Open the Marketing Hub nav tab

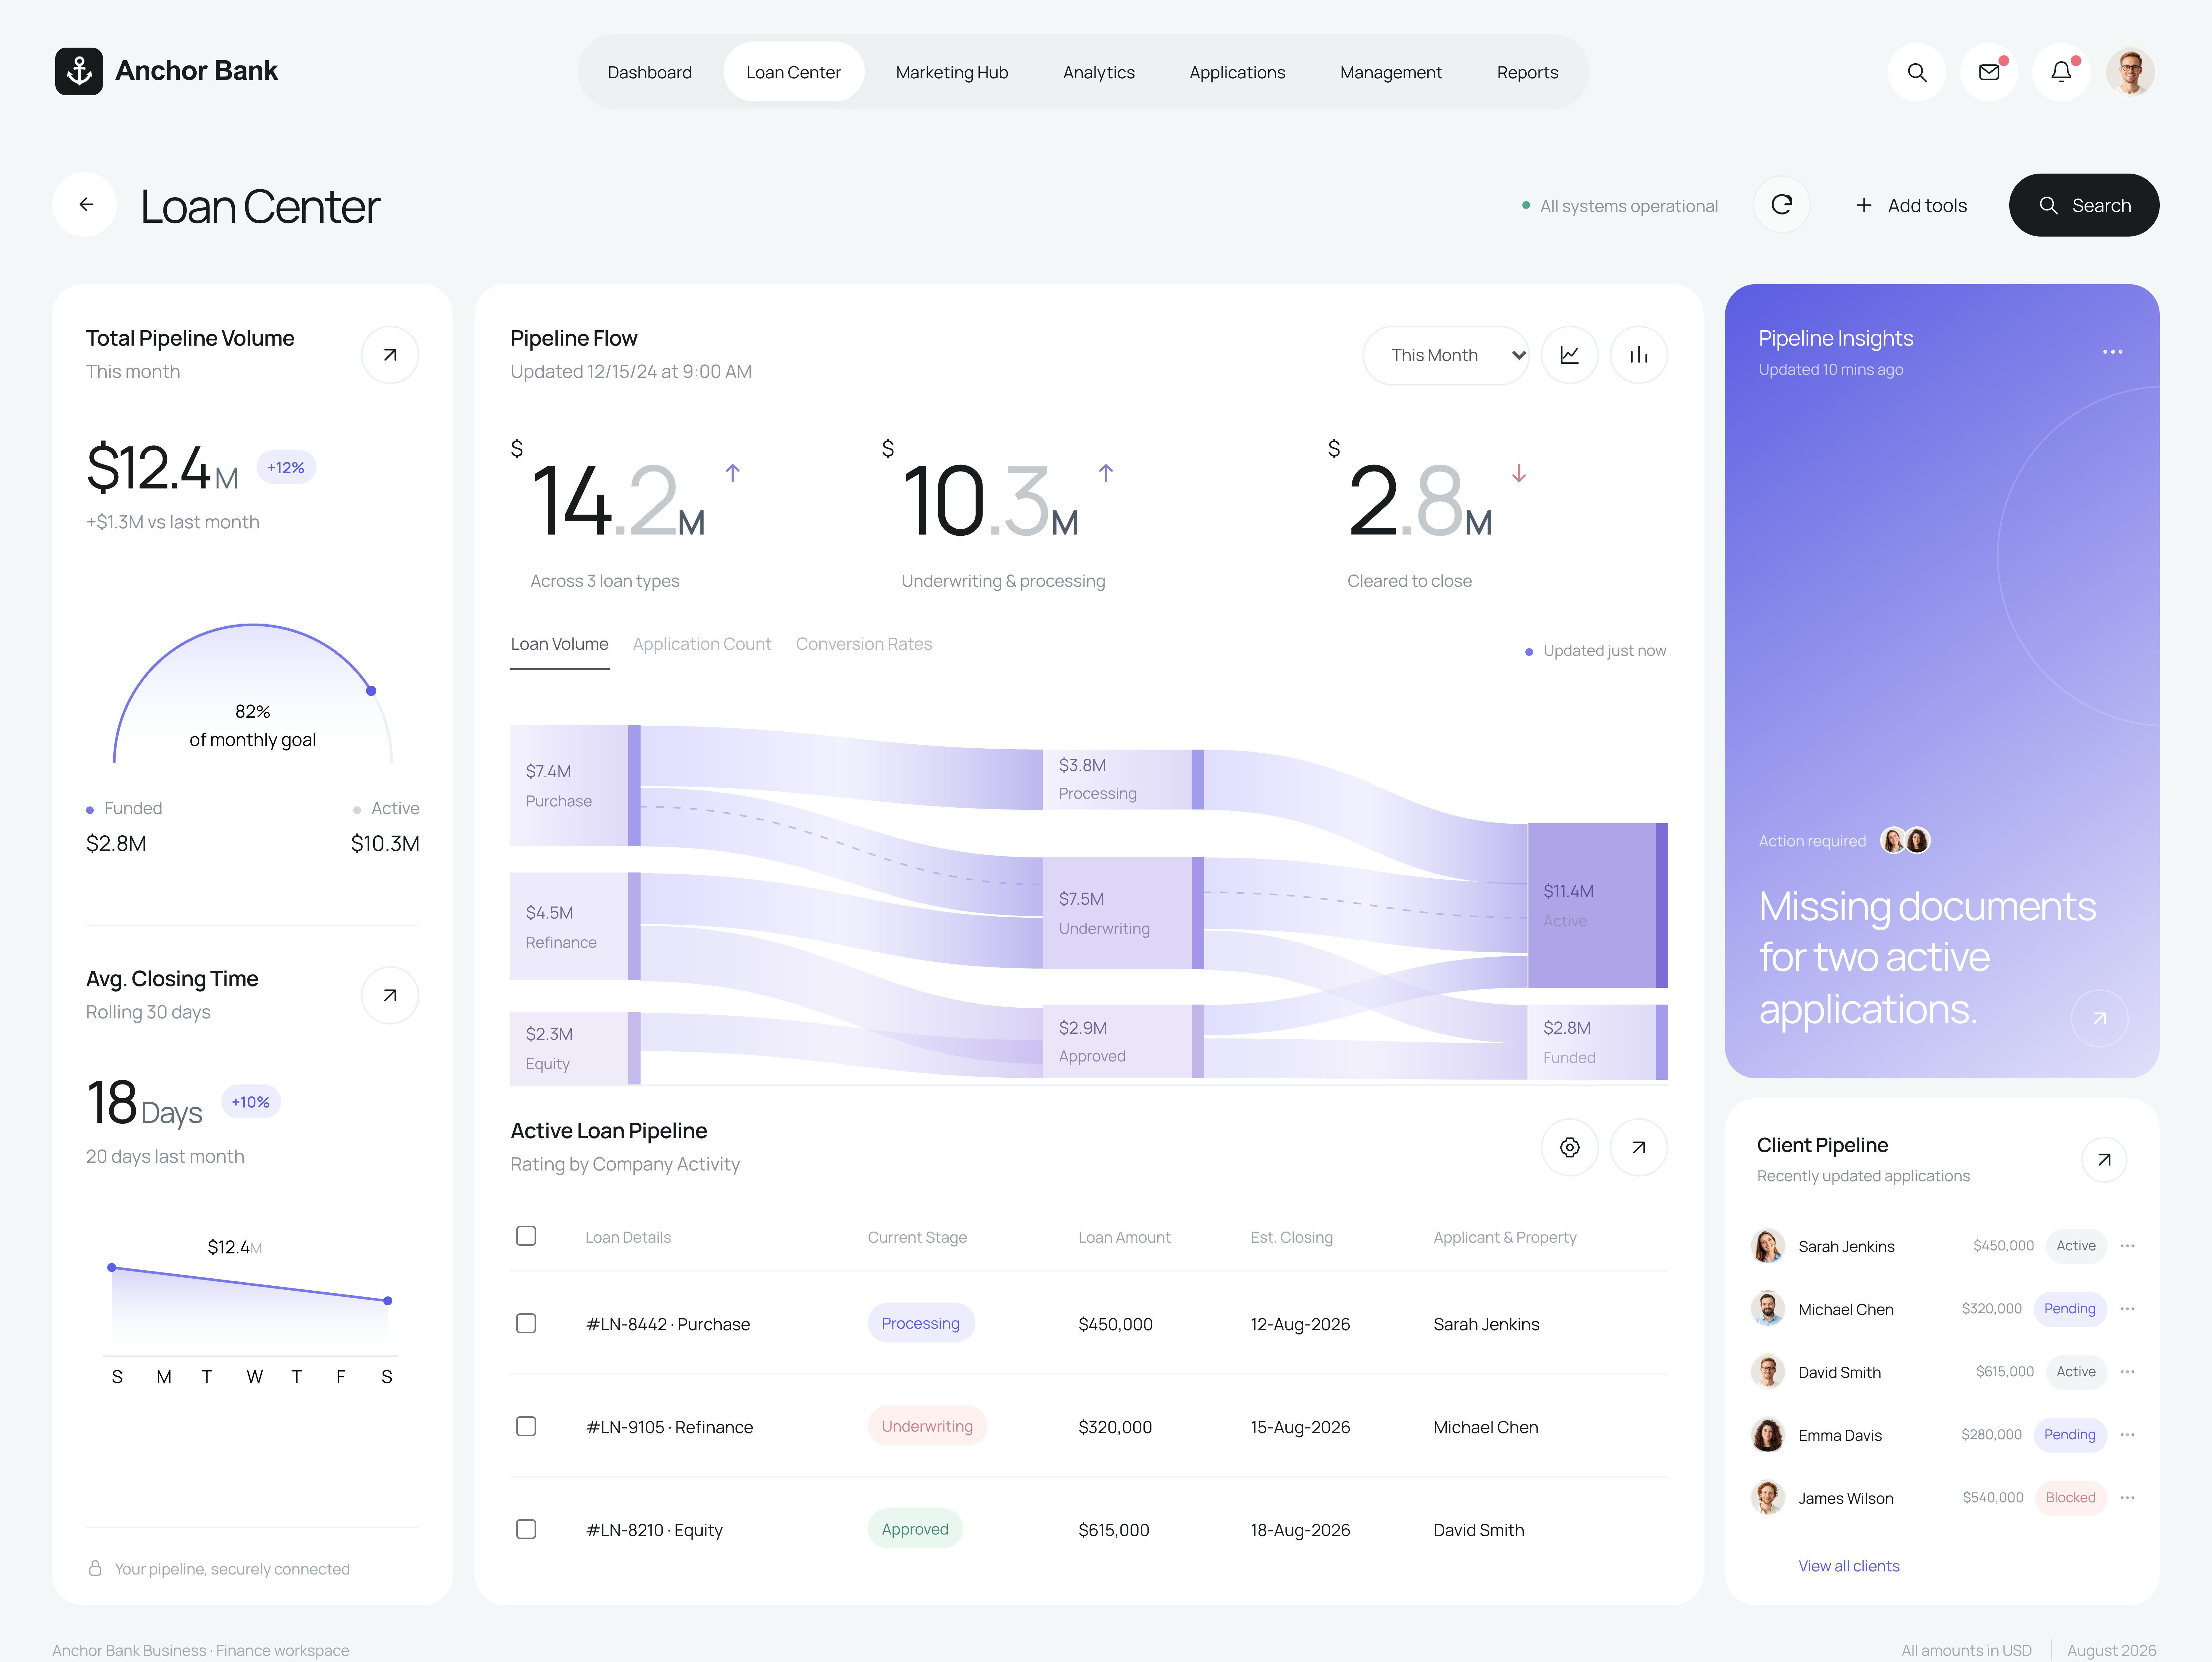[x=952, y=72]
